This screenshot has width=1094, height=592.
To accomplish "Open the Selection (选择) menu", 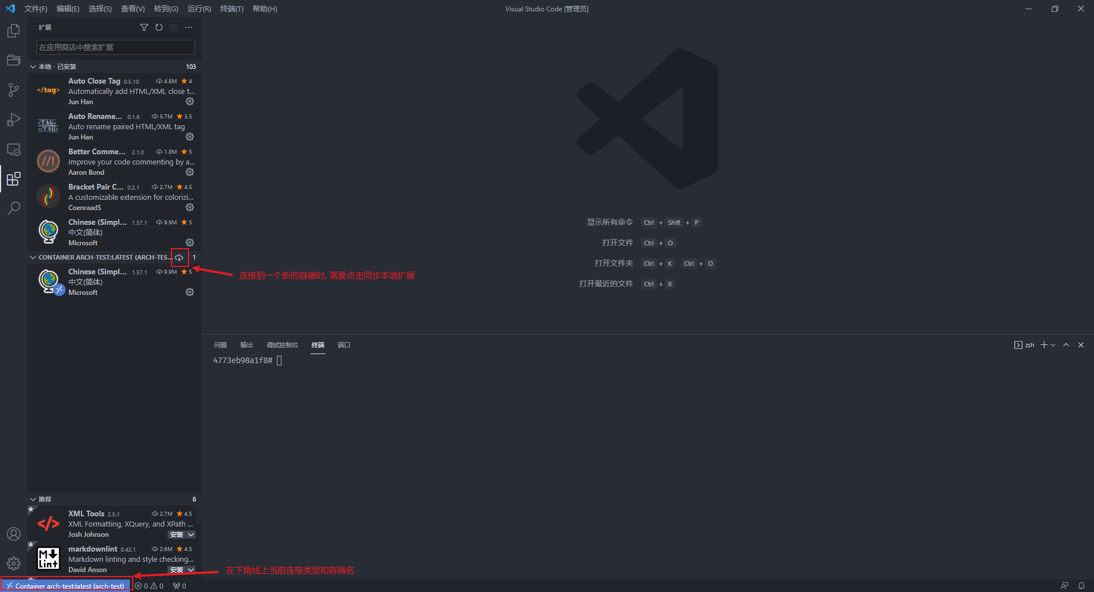I will pos(100,9).
